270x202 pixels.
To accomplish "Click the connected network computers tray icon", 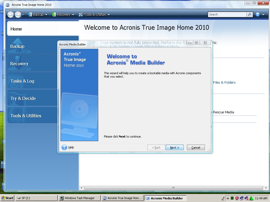I will [242, 198].
